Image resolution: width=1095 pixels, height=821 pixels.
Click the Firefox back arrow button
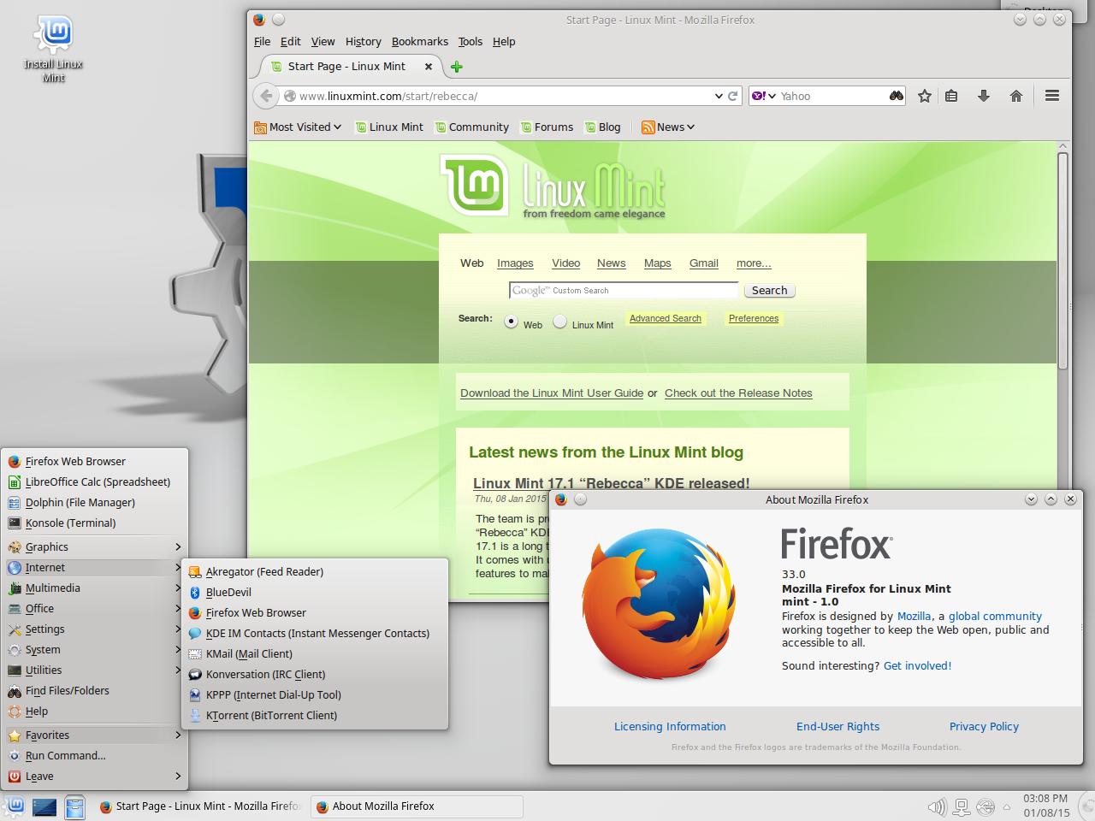point(266,96)
